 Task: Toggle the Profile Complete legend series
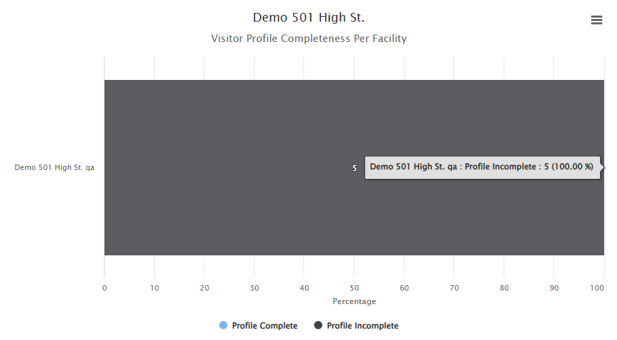258,326
